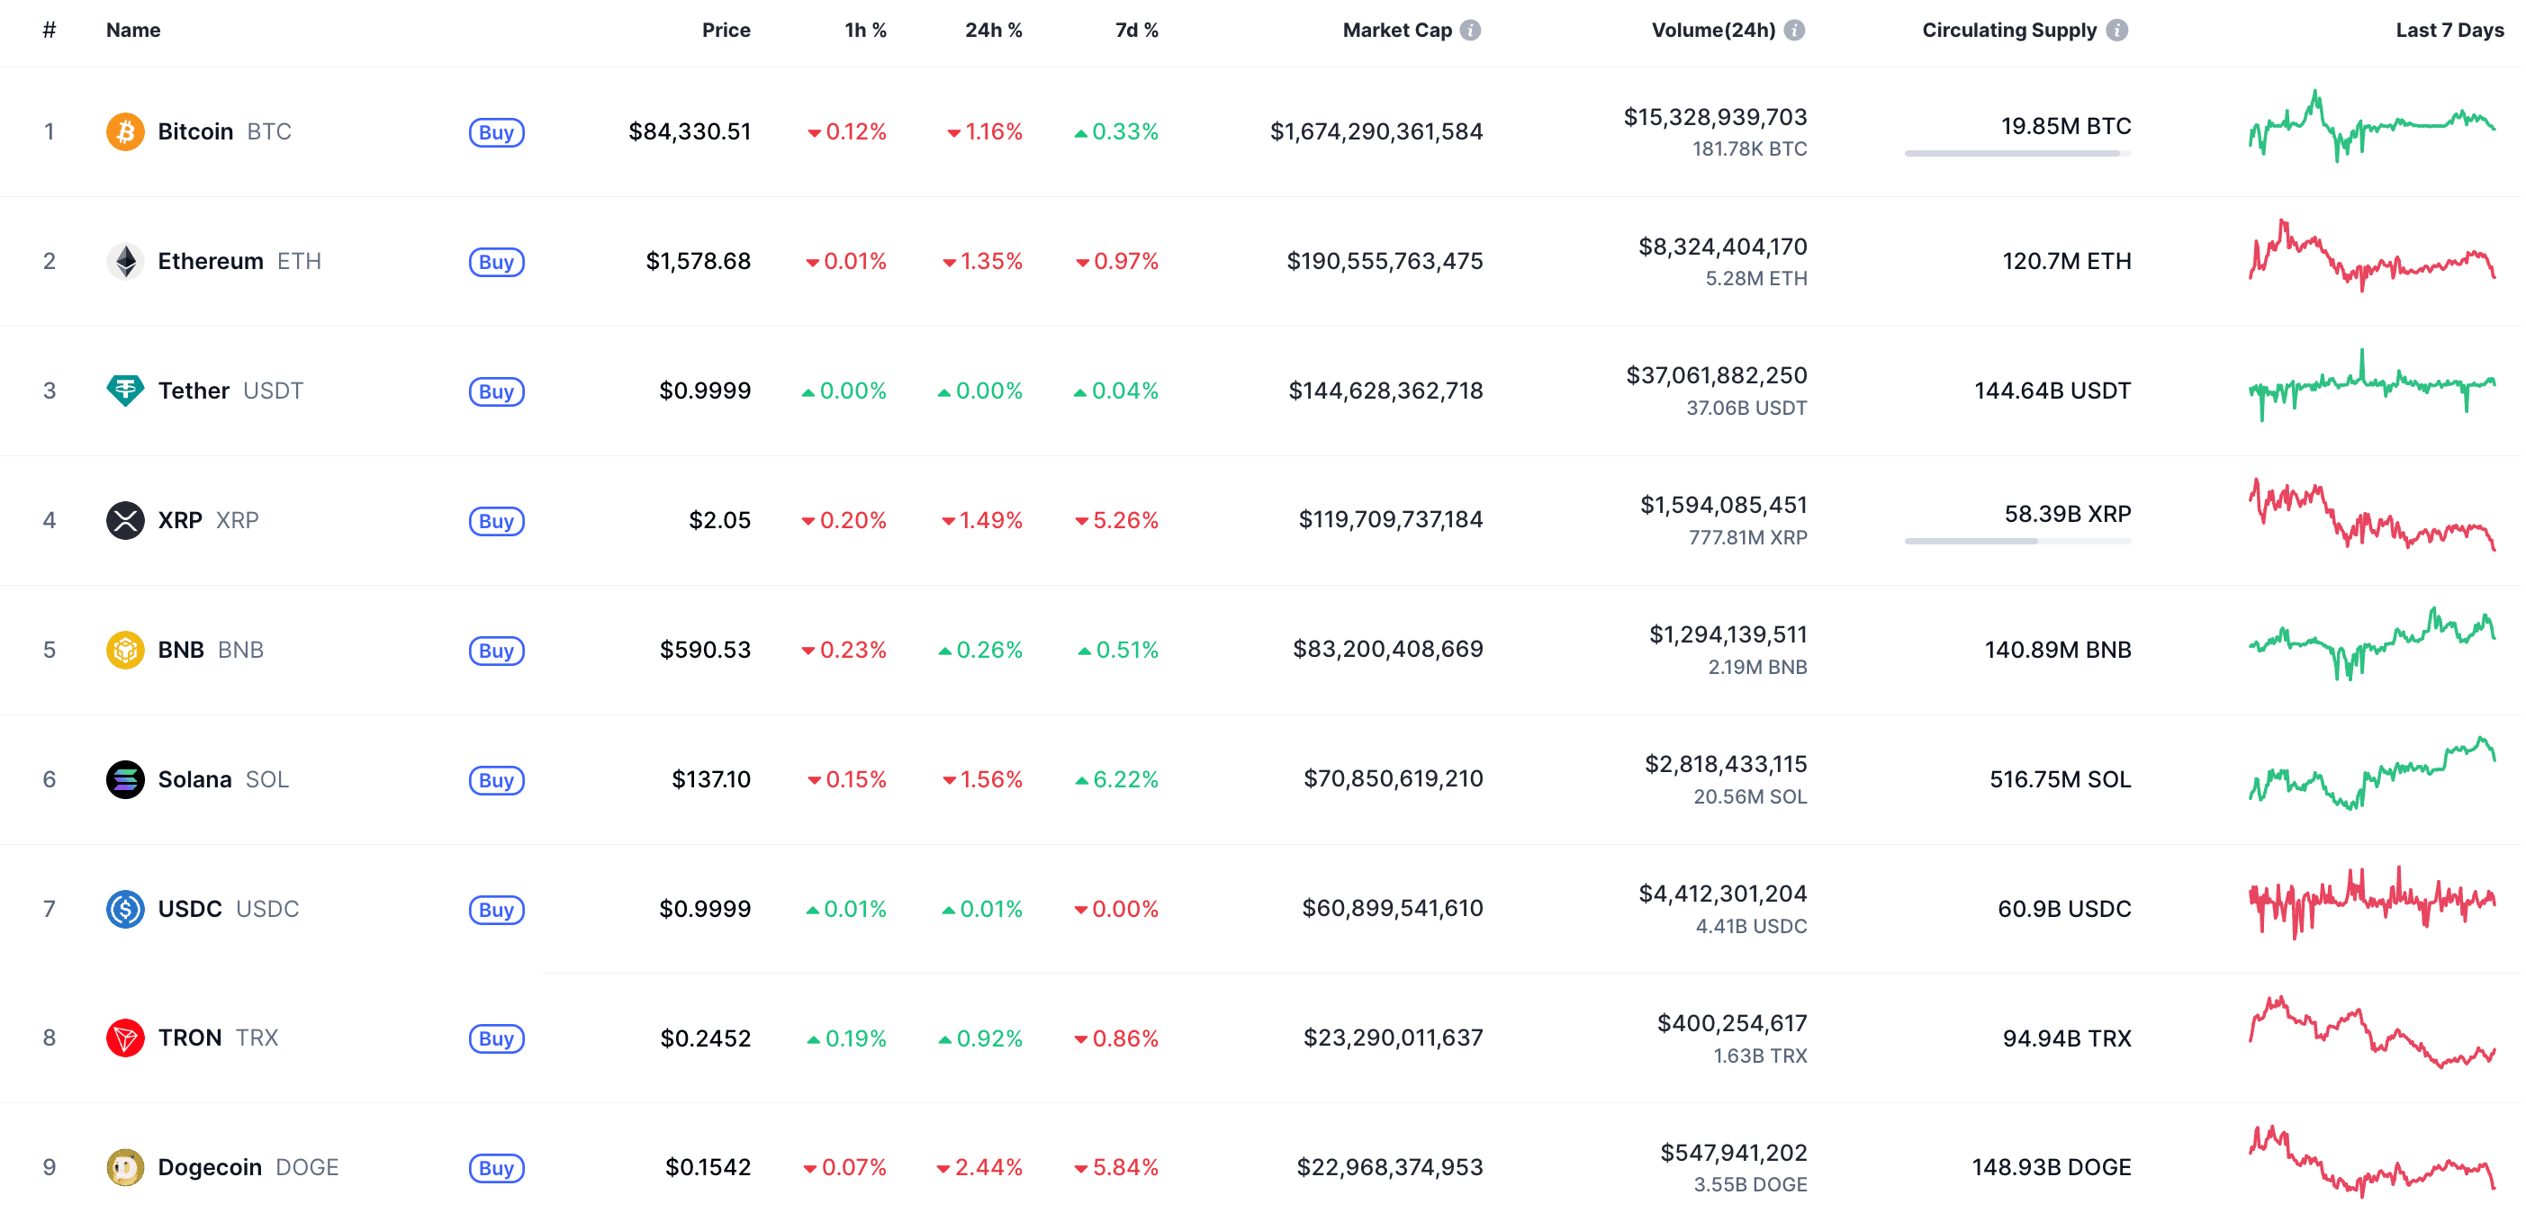Sort table by Price column header
2526x1222 pixels.
tap(726, 31)
